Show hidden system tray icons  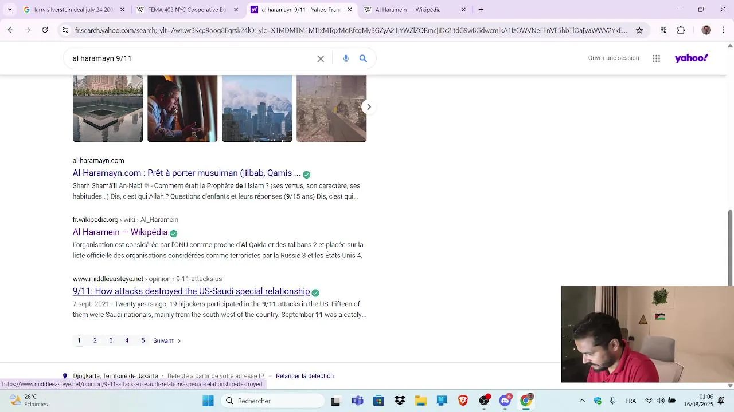click(x=582, y=401)
